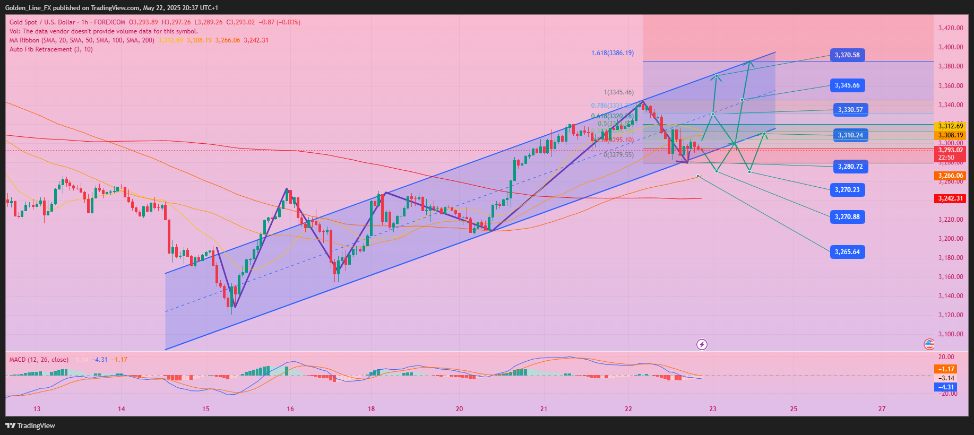Image resolution: width=974 pixels, height=435 pixels.
Task: Click the purple lightning event icon
Action: [x=702, y=345]
